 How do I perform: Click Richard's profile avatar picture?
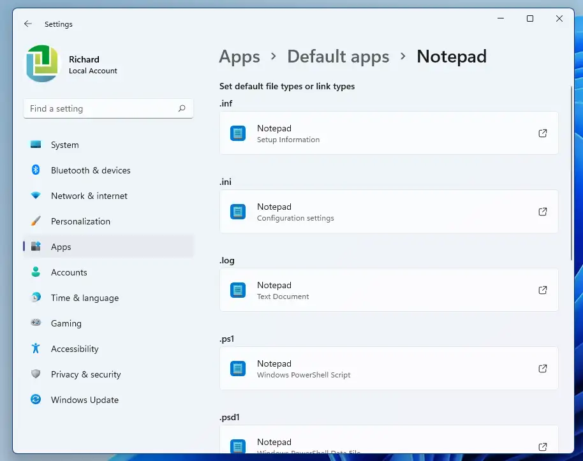pyautogui.click(x=42, y=64)
